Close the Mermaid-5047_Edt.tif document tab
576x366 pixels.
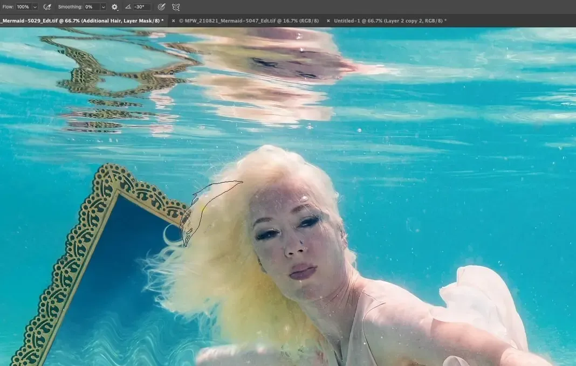(173, 20)
